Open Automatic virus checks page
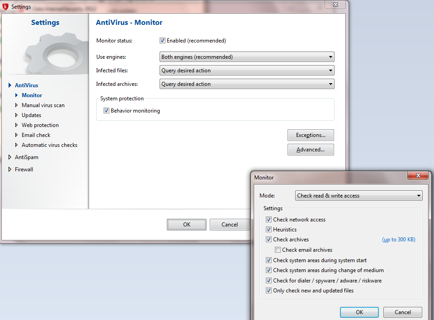 pos(50,145)
